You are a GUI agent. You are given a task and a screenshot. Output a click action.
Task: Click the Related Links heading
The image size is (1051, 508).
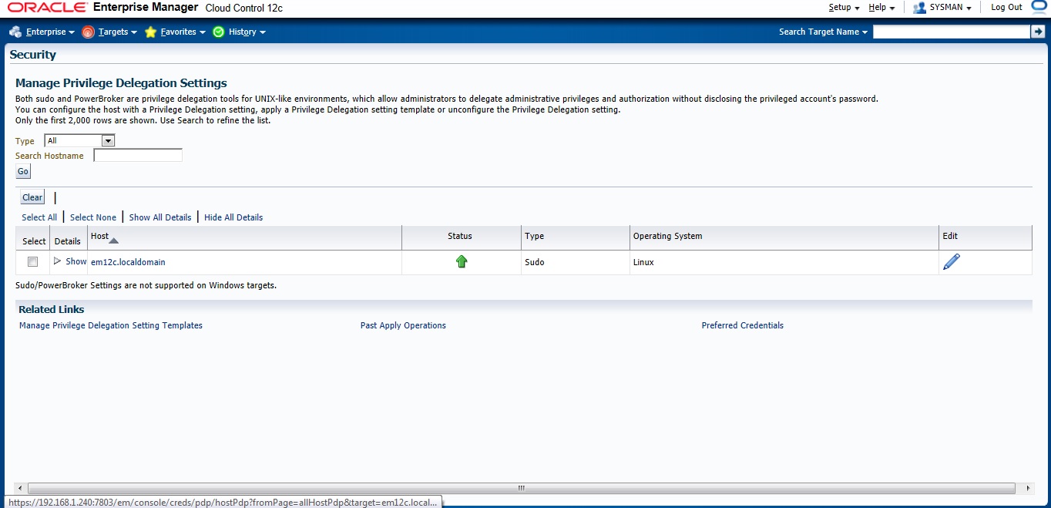(52, 309)
